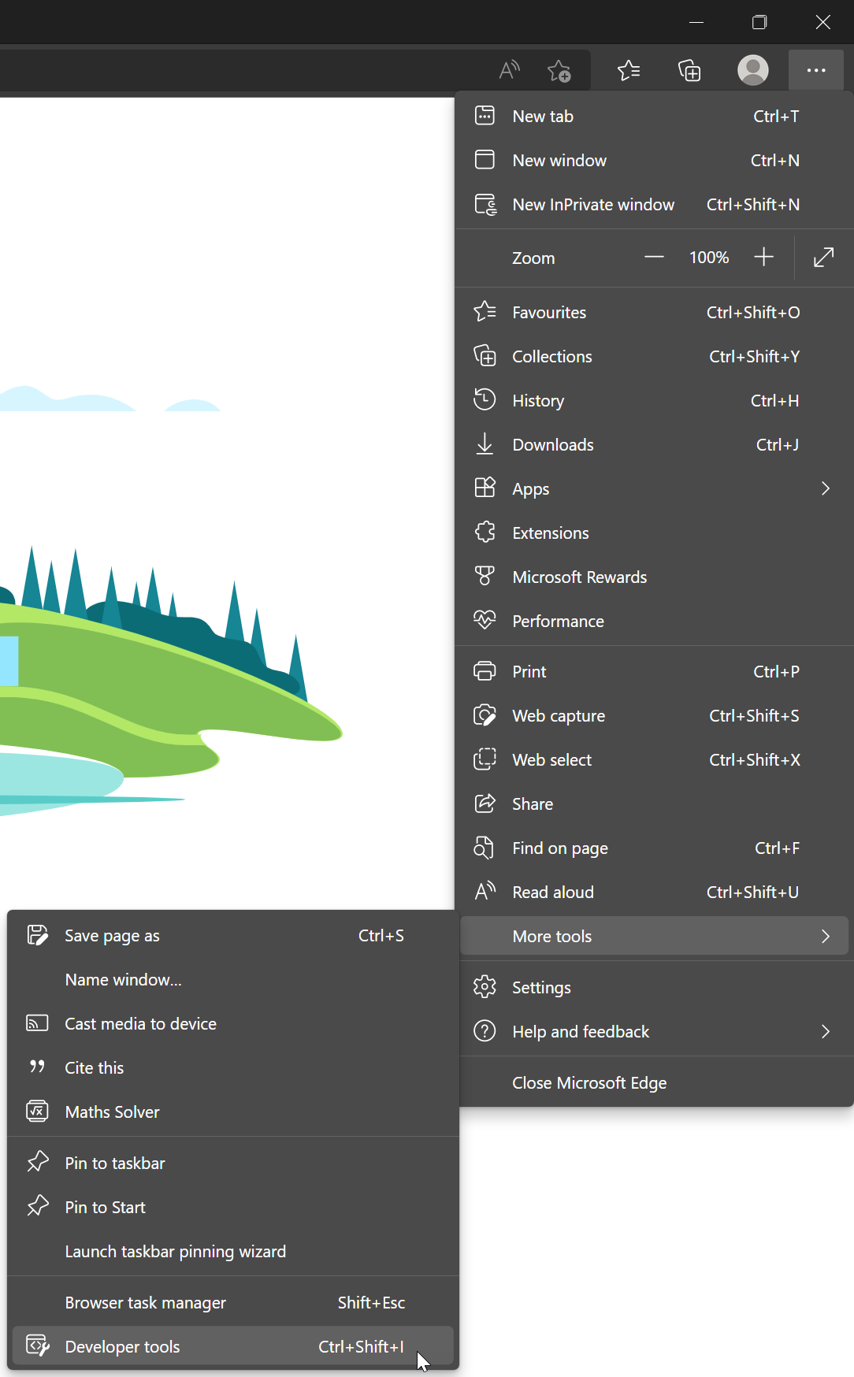Open the Collections toolbar icon
Image resolution: width=854 pixels, height=1377 pixels.
click(689, 70)
